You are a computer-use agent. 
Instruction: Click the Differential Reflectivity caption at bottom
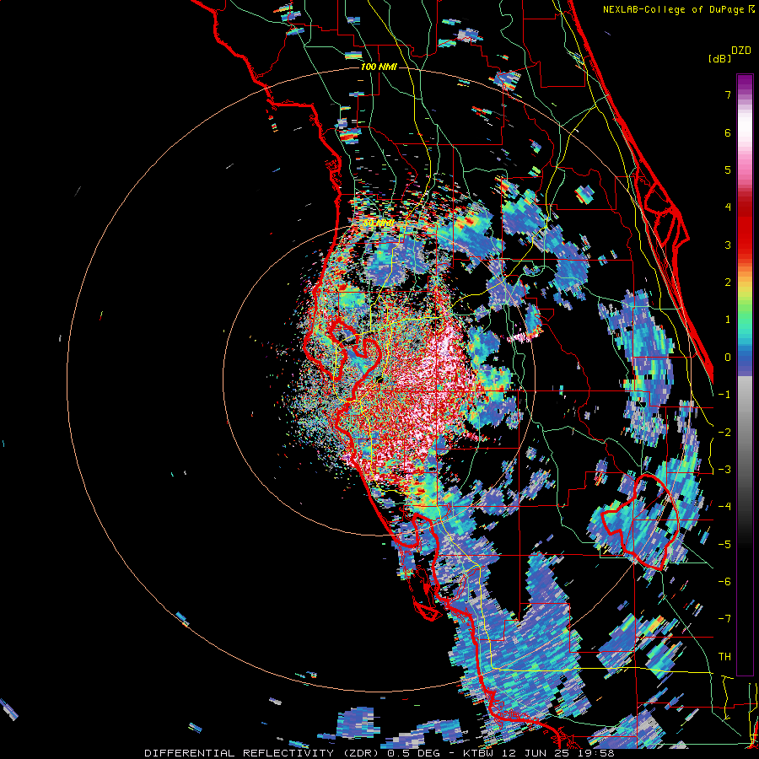[x=379, y=753]
